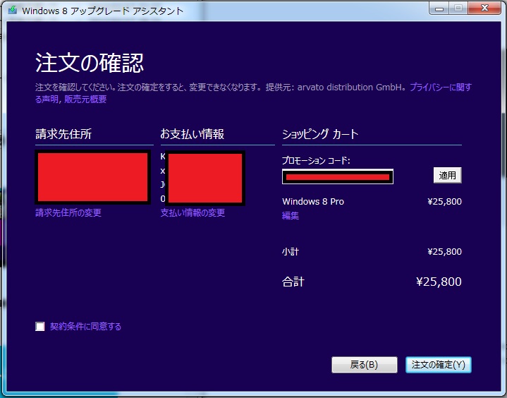Click the Windows 8 Upgrade Assistant title icon
The image size is (507, 398).
13,11
